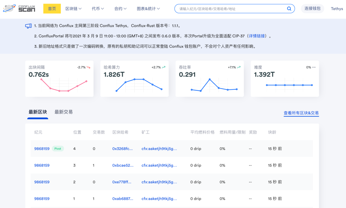The height and width of the screenshot is (208, 346).
Task: Expand the 区块链 dropdown menu
Action: [x=73, y=9]
